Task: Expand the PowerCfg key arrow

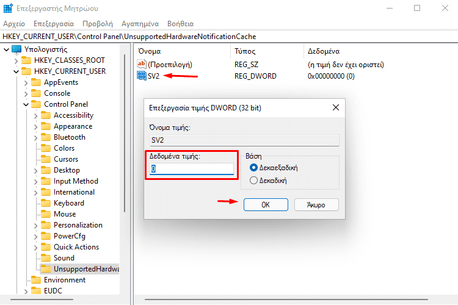Action: coord(35,237)
